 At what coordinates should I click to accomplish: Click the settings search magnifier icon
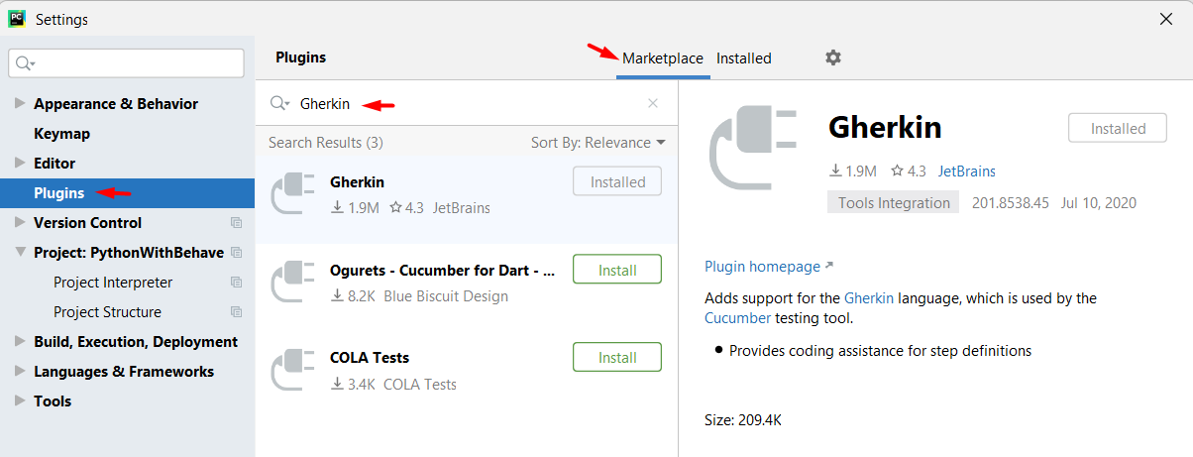[x=25, y=63]
